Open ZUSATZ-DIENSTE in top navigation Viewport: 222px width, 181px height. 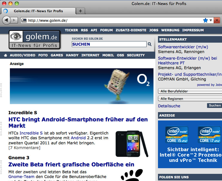click(x=131, y=30)
